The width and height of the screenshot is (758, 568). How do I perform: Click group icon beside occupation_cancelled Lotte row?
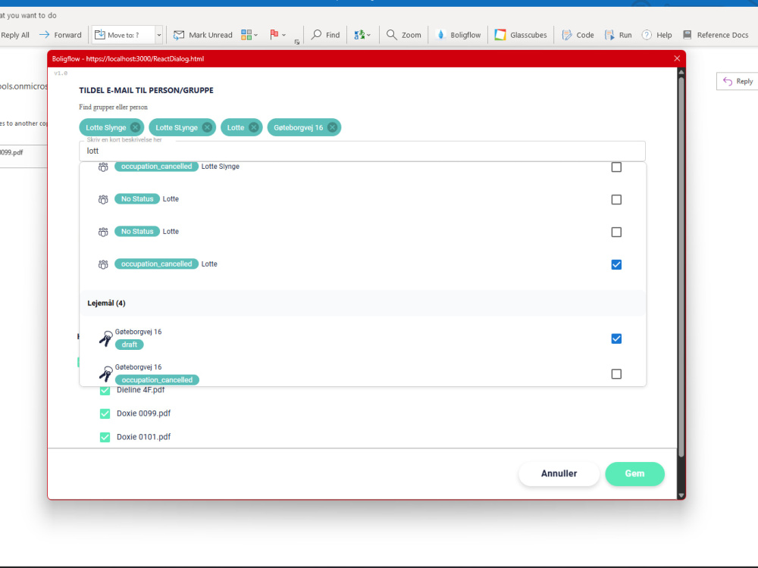coord(103,264)
